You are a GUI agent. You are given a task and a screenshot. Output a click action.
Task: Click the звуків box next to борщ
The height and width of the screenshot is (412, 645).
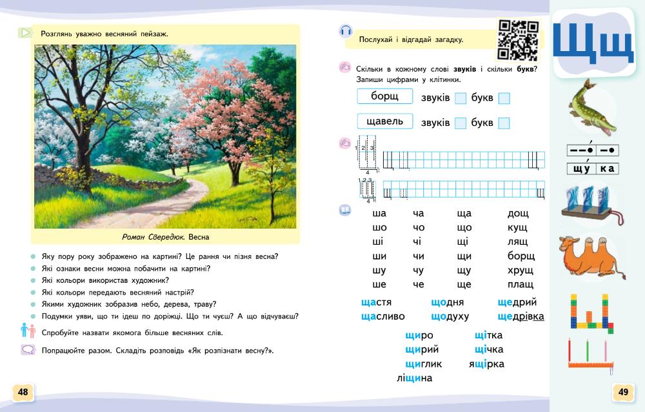[x=461, y=98]
